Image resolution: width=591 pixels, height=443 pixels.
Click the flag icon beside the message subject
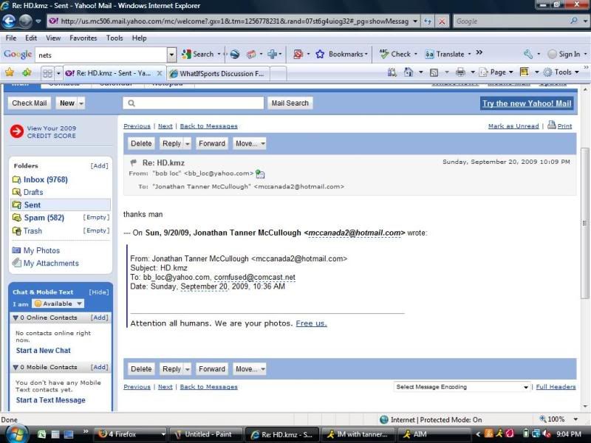pyautogui.click(x=134, y=162)
